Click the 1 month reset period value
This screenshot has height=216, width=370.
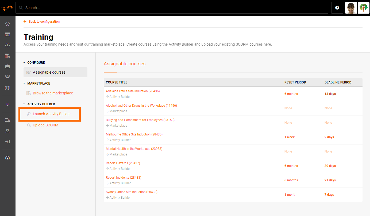tap(290, 195)
